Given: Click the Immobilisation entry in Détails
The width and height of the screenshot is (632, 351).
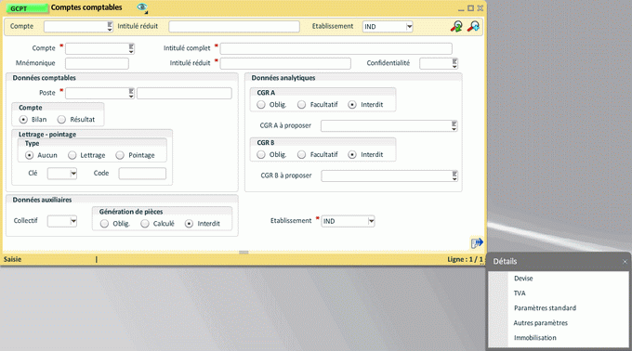Looking at the screenshot, I should pyautogui.click(x=534, y=338).
